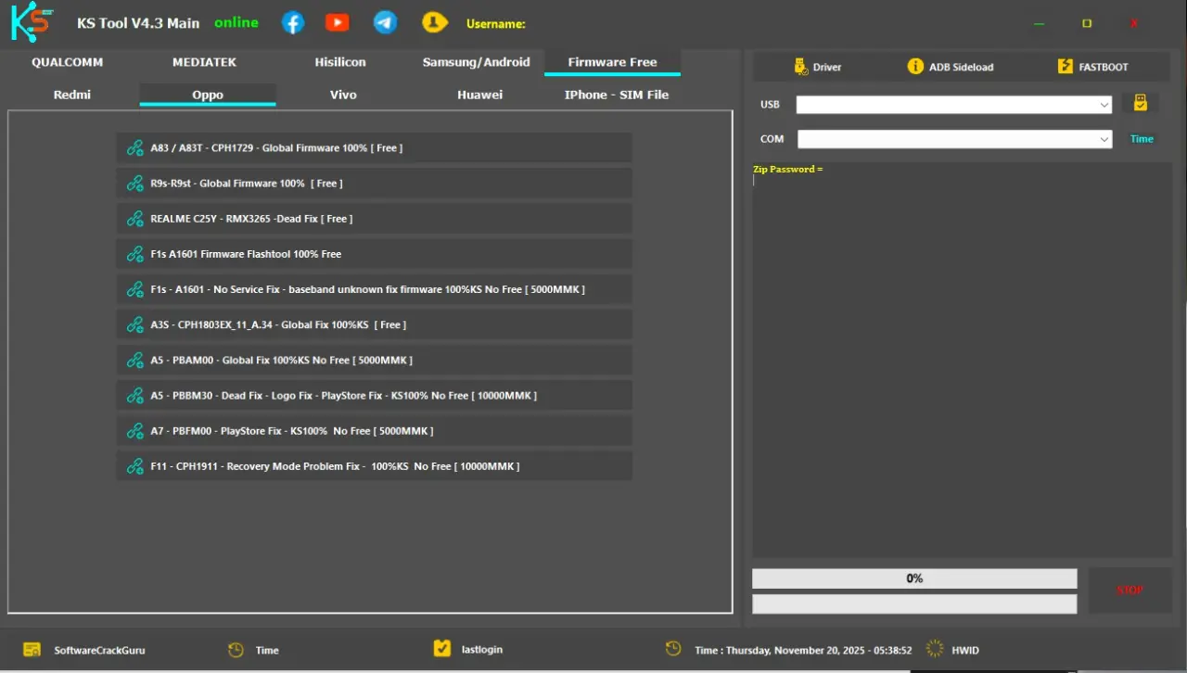Select the IPhone - SIM File sub-tab
This screenshot has width=1187, height=673.
click(617, 95)
